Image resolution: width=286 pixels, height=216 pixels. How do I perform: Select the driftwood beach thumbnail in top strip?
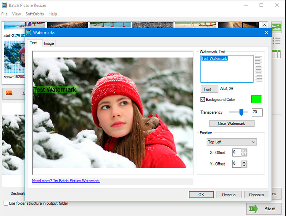tap(196, 25)
